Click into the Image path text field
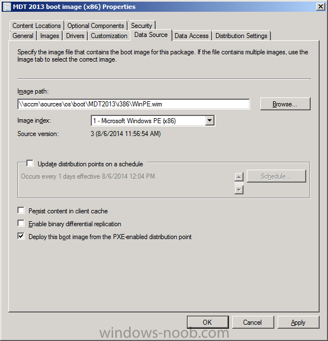Image resolution: width=328 pixels, height=341 pixels. (134, 104)
